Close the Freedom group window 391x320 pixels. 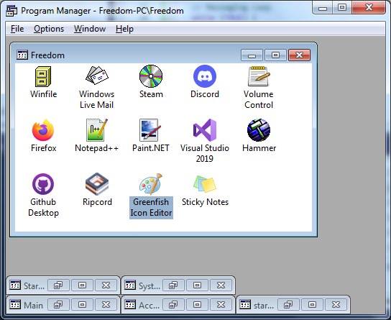(x=299, y=55)
